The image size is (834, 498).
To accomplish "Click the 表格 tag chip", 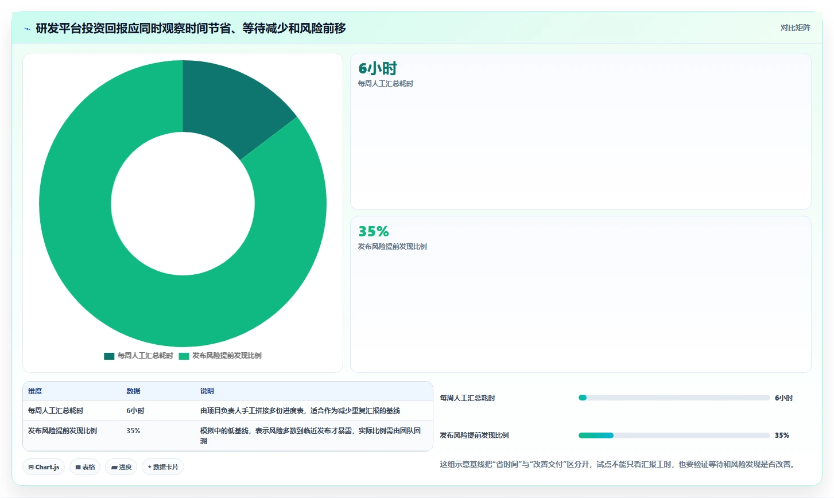I will coord(85,467).
